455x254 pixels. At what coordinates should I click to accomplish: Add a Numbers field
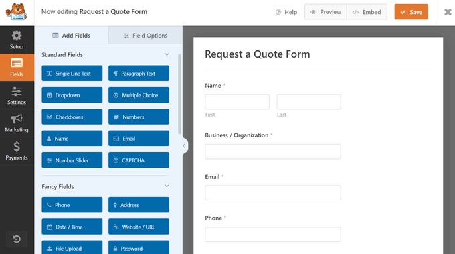(139, 117)
